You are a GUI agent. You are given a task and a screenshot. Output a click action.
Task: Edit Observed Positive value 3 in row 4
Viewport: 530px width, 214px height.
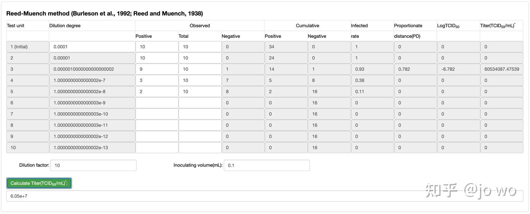(157, 81)
